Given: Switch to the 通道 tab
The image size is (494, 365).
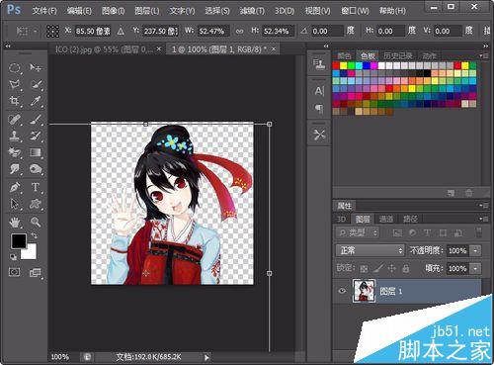Looking at the screenshot, I should click(x=386, y=219).
